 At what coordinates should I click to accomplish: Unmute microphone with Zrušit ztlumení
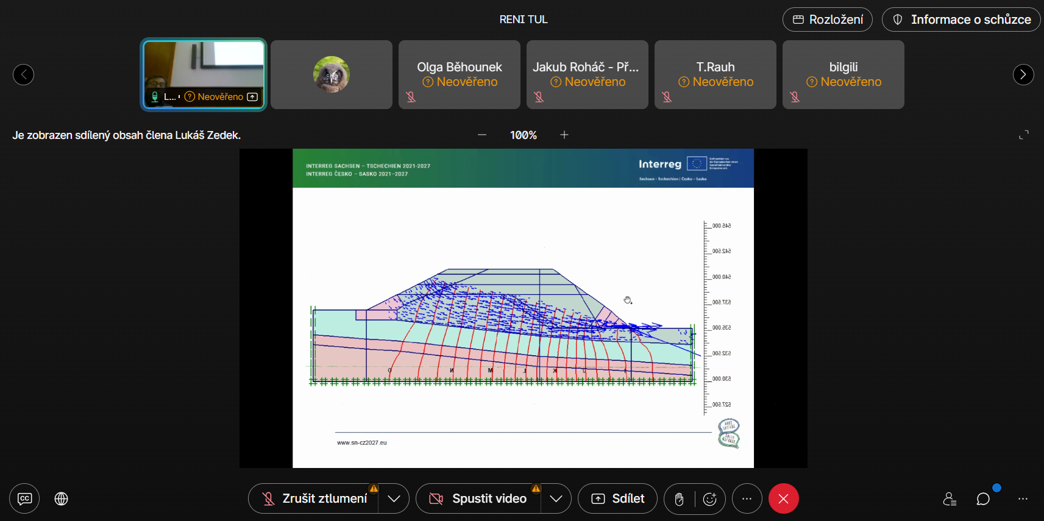click(314, 498)
